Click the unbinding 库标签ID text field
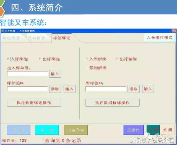This screenshot has width=177, height=145. pyautogui.click(x=106, y=89)
